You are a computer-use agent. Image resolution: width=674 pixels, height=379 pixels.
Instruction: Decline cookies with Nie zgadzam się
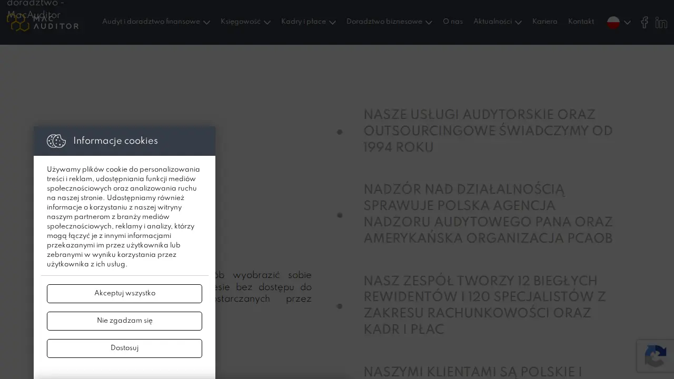124,321
